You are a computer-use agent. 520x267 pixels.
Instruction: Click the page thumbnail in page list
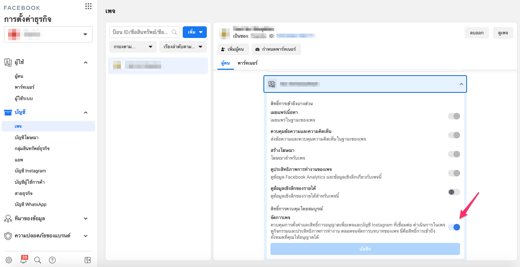coord(117,65)
